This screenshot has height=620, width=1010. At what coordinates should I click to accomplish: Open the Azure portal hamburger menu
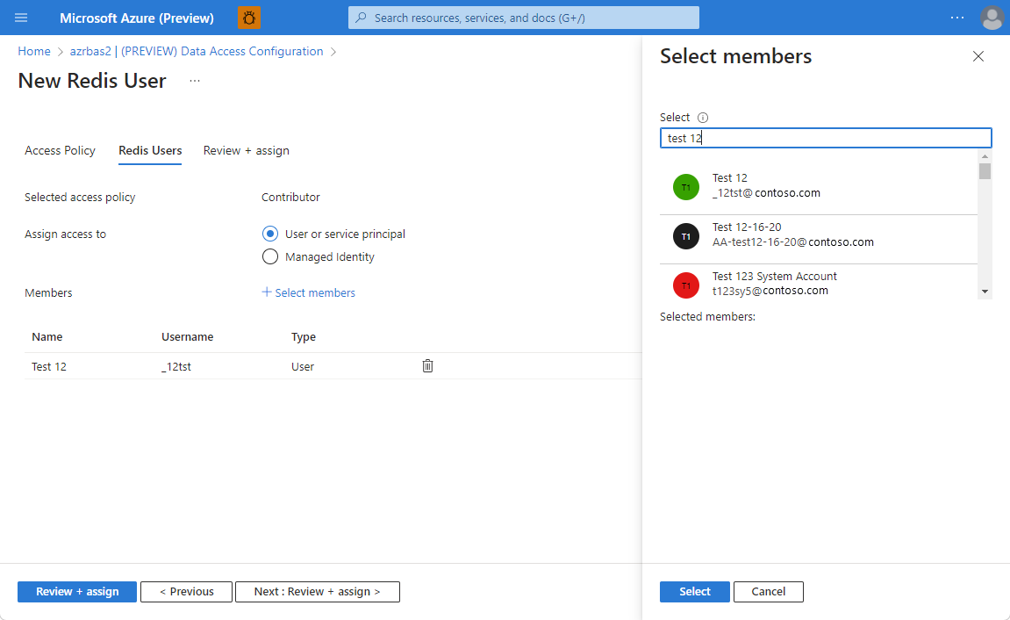21,18
